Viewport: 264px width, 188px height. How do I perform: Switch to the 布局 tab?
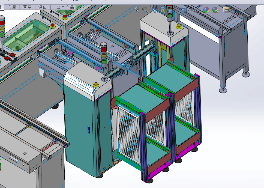tap(12, 7)
